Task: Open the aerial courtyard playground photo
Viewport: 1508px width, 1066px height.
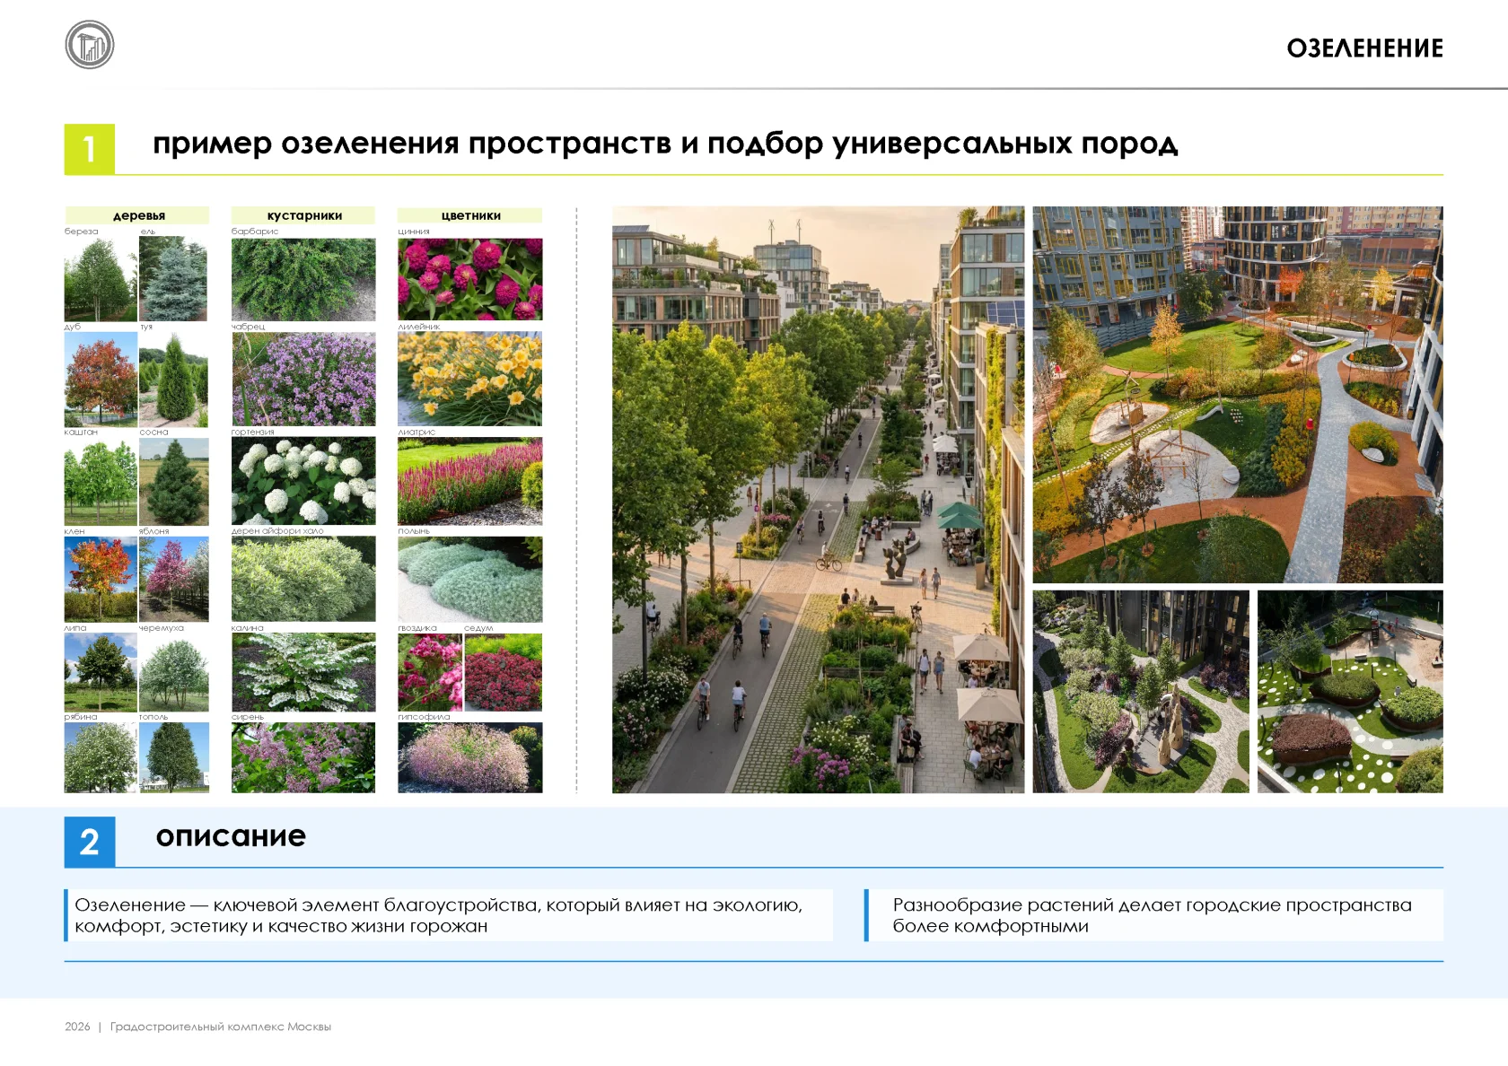Action: tap(1238, 395)
